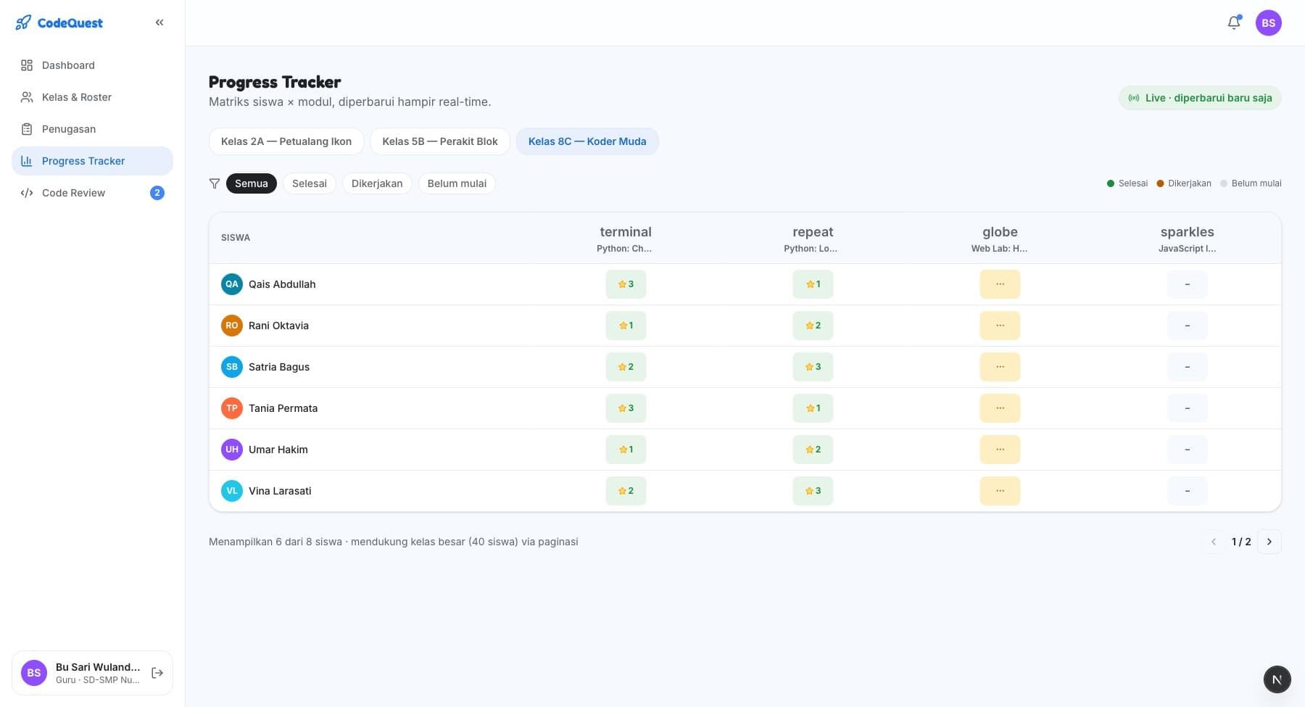Filter by Belum mulai status chip
1305x707 pixels.
click(x=457, y=183)
